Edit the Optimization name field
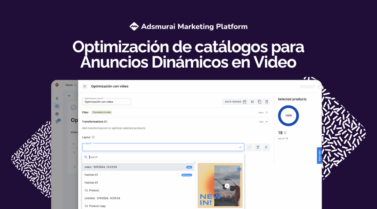Image resolution: width=377 pixels, height=209 pixels. pos(106,102)
